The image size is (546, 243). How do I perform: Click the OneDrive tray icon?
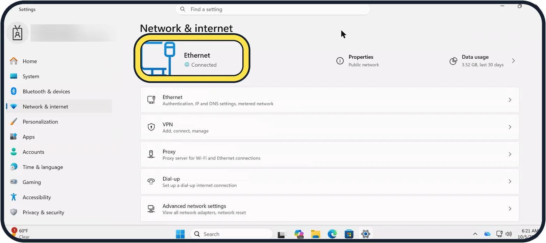point(487,234)
